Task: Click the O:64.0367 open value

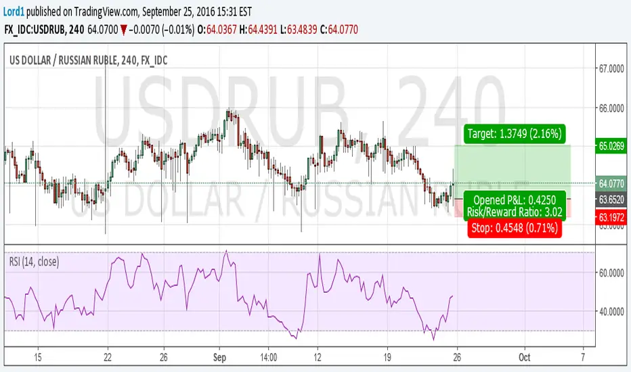Action: point(217,29)
